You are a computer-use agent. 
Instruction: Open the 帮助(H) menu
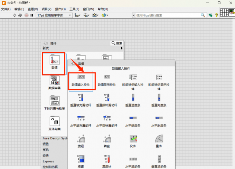pyautogui.click(x=103, y=9)
